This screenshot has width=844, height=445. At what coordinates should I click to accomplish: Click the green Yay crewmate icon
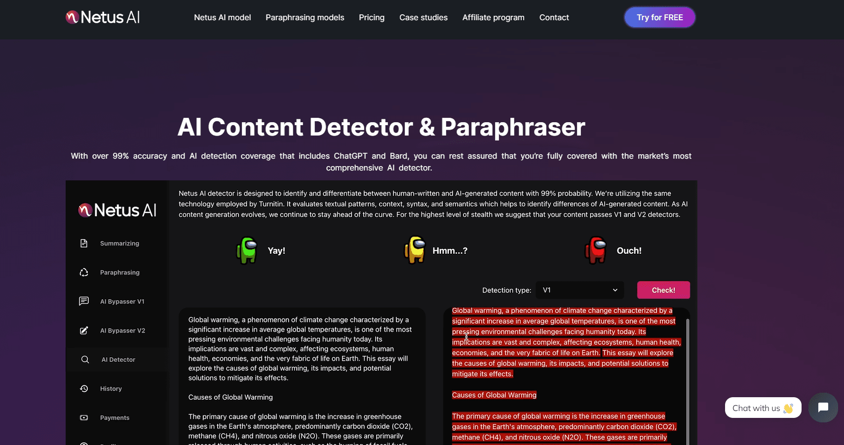(247, 250)
